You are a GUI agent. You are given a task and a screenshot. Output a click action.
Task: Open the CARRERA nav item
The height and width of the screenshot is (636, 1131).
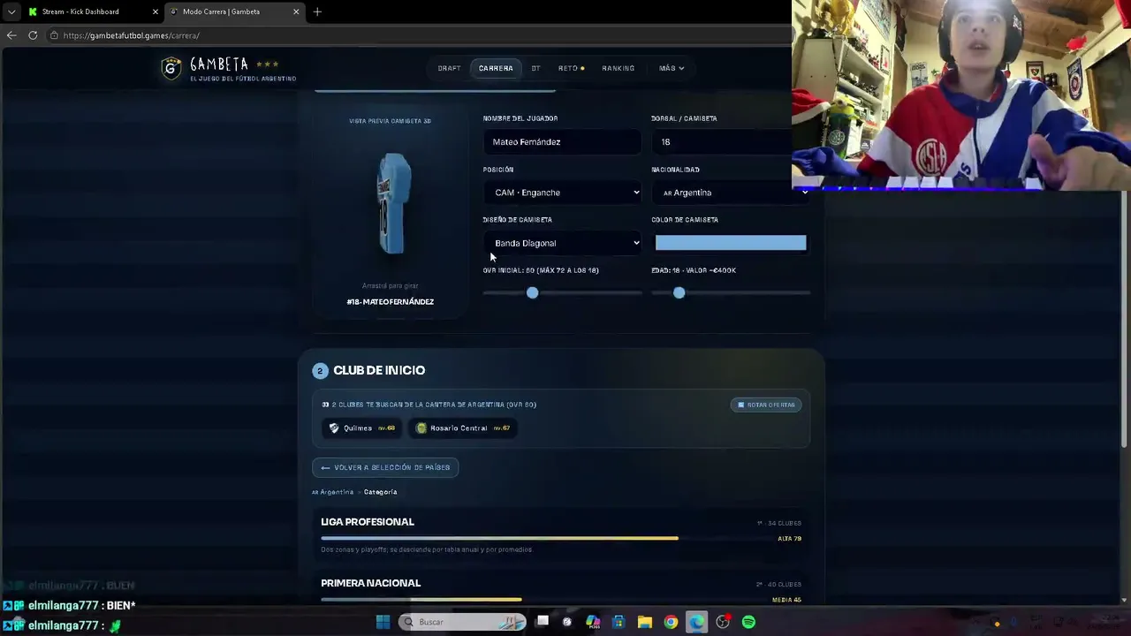point(496,68)
